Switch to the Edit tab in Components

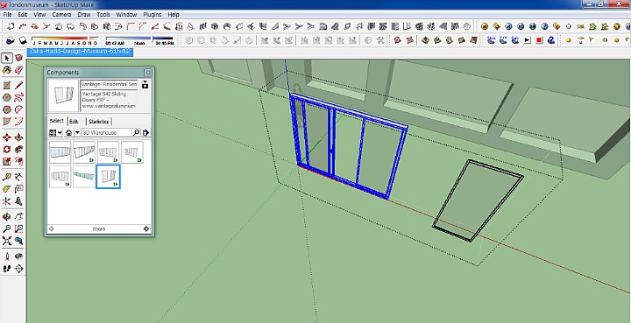click(74, 122)
